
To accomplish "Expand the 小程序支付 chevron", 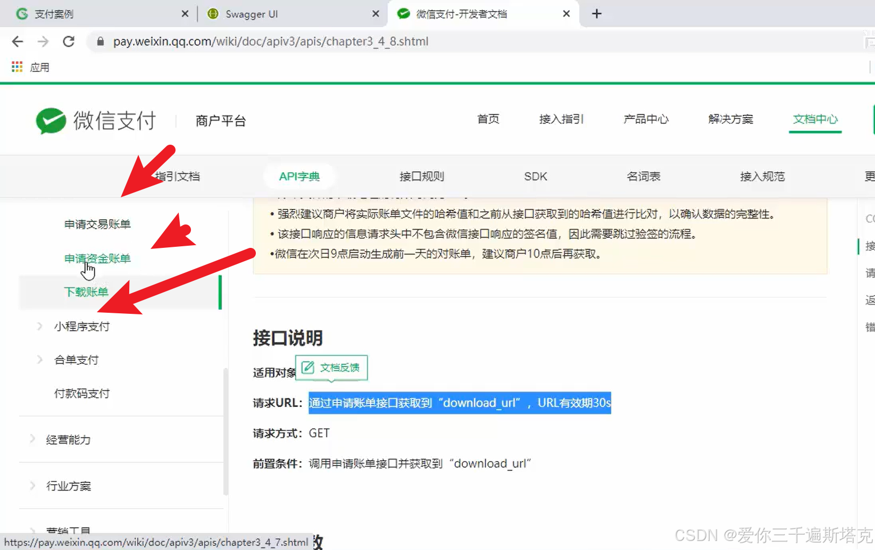I will tap(39, 326).
